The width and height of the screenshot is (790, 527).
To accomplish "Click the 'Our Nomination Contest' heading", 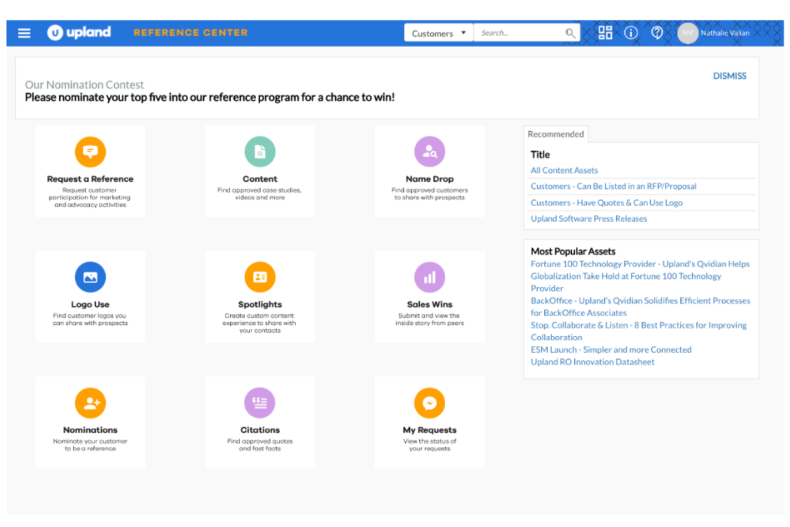I will point(84,85).
